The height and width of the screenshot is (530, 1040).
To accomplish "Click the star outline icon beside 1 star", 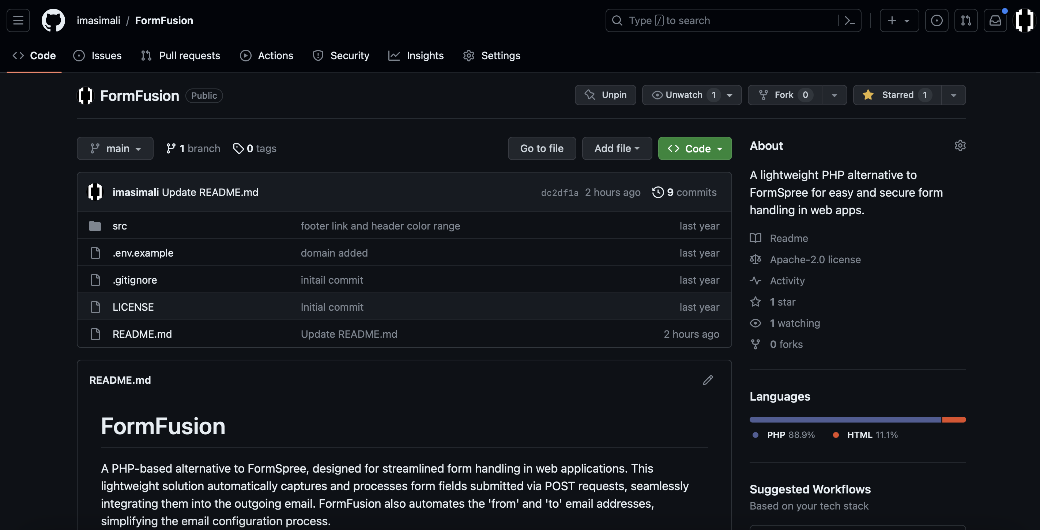I will coord(755,302).
